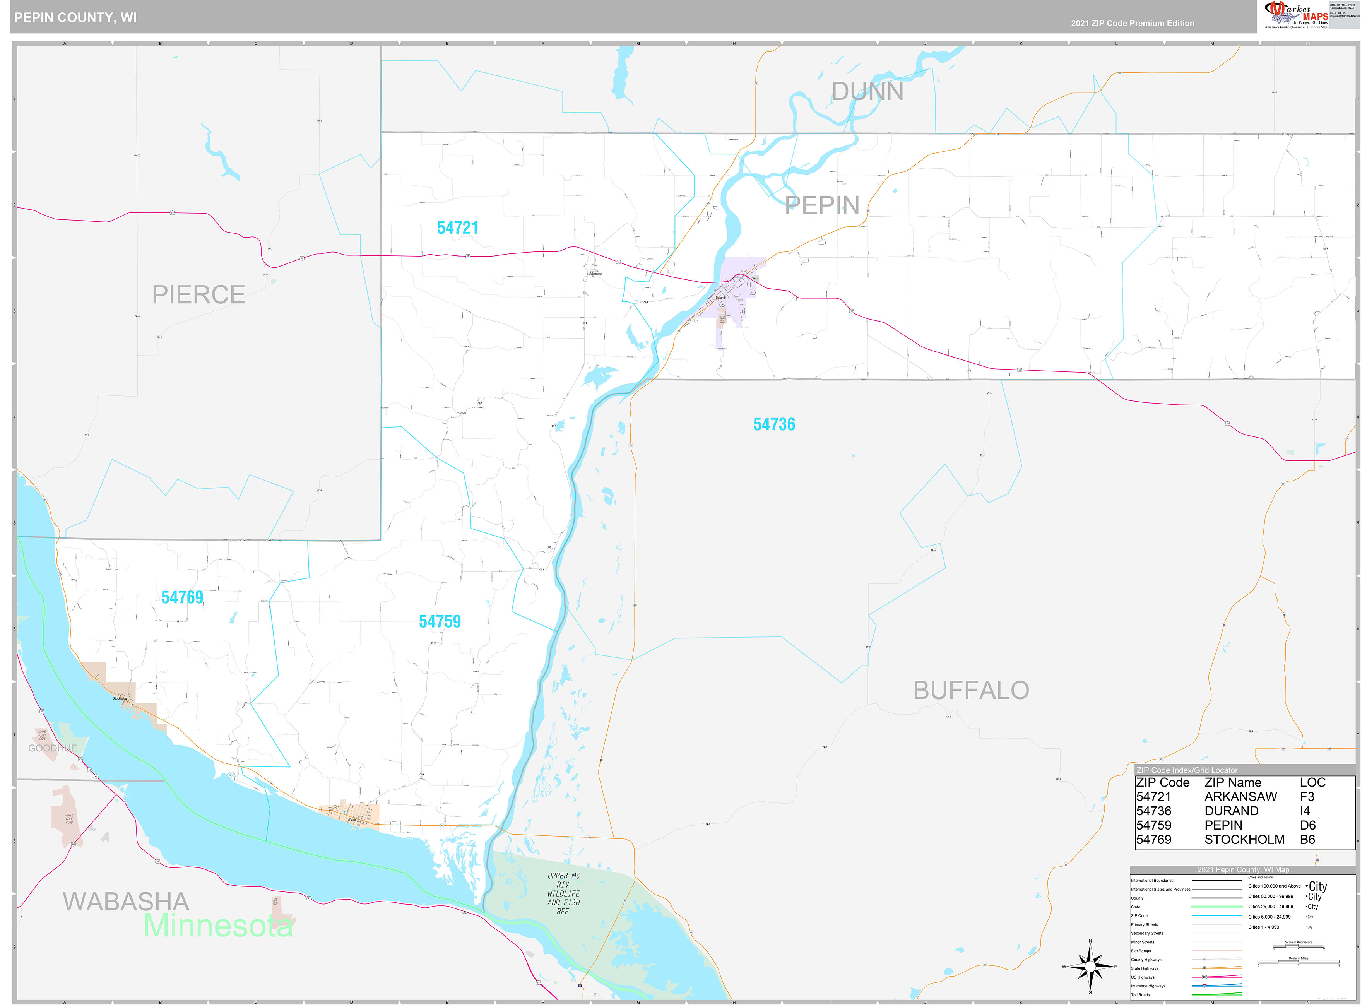Open the Cities and Towns legend section

pyautogui.click(x=1261, y=878)
